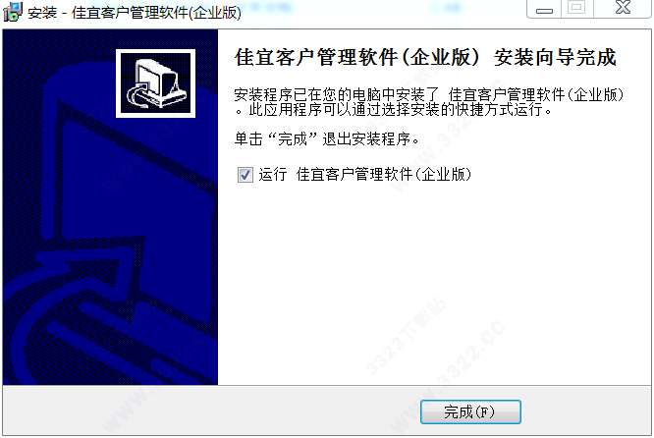Click the empty area of the title bar
The width and height of the screenshot is (654, 438).
click(x=384, y=13)
